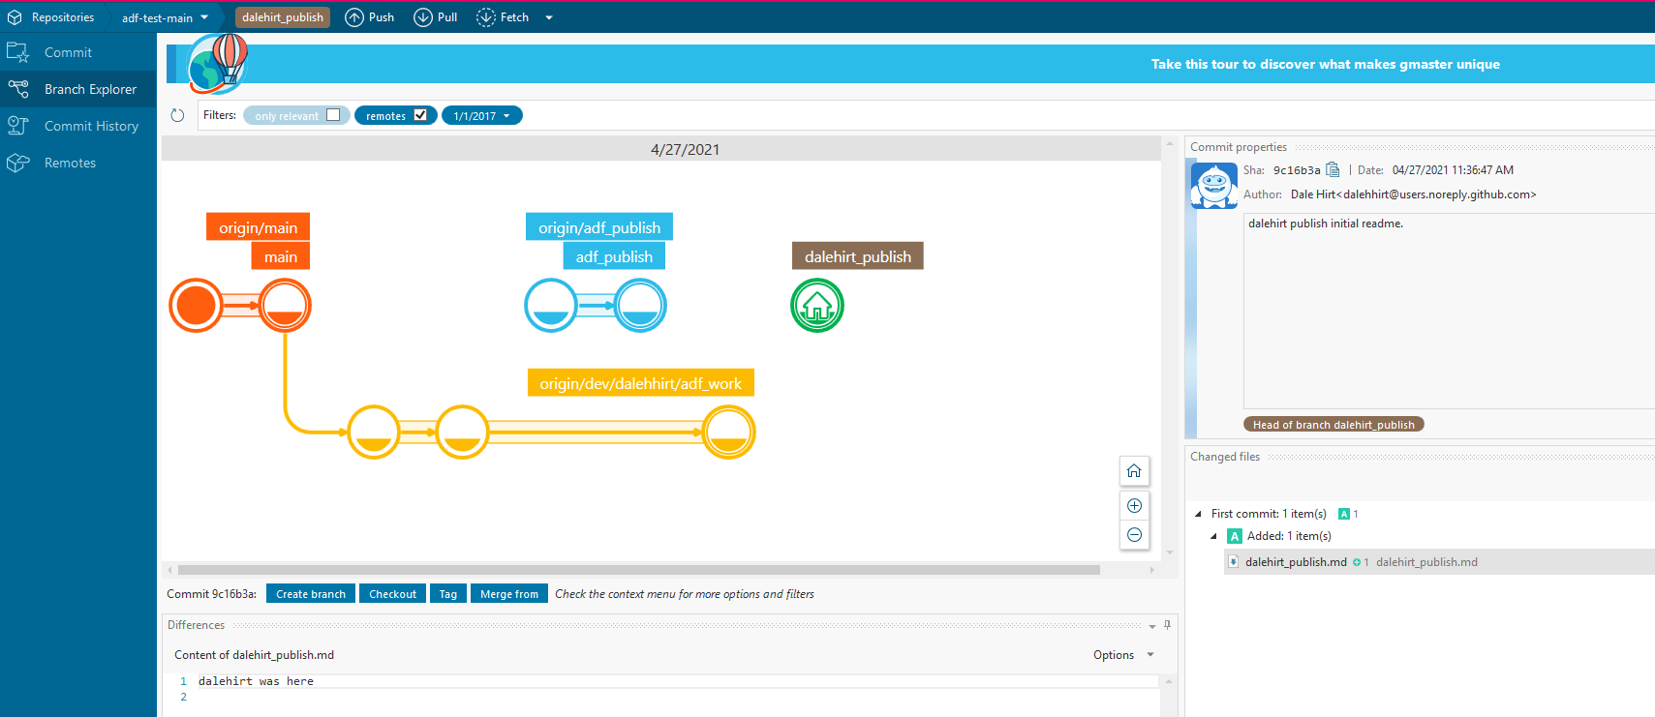Click the Create branch button
The image size is (1655, 717).
[x=310, y=594]
